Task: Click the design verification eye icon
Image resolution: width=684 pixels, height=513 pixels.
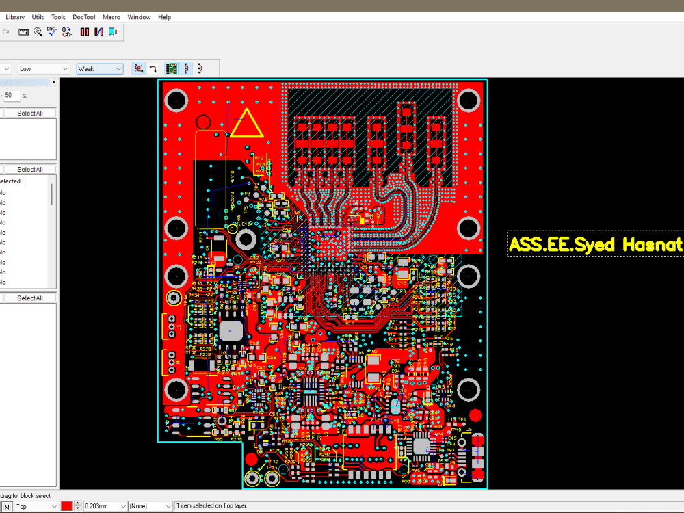Action: coord(66,31)
